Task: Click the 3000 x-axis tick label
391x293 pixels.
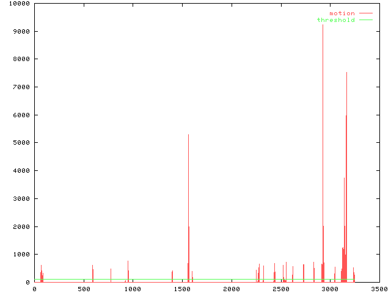Action: click(329, 289)
